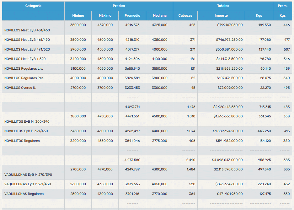Click the Mínimo column header
294x210 pixels.
point(78,16)
